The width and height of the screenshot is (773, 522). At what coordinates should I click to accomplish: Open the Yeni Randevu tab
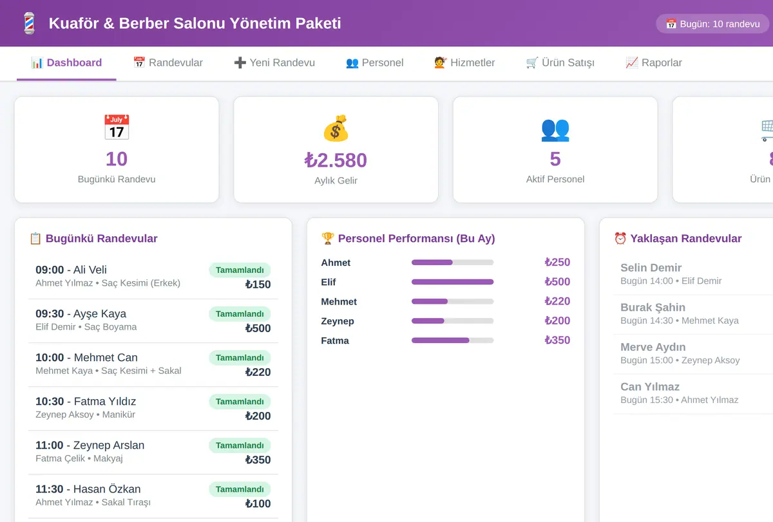274,63
